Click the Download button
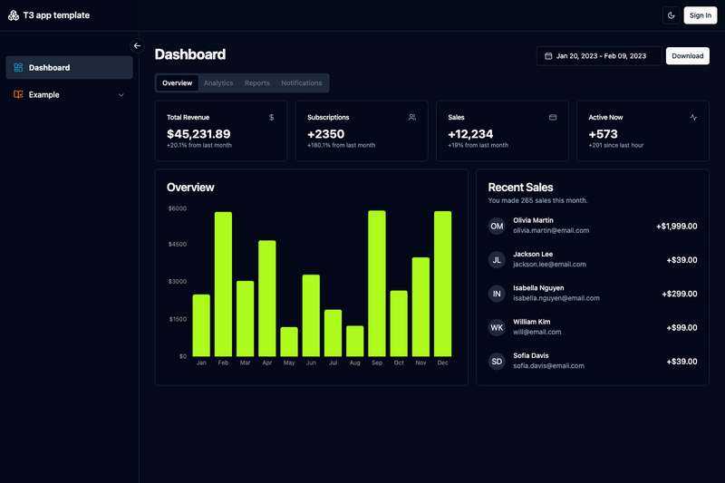725x483 pixels. 688,56
